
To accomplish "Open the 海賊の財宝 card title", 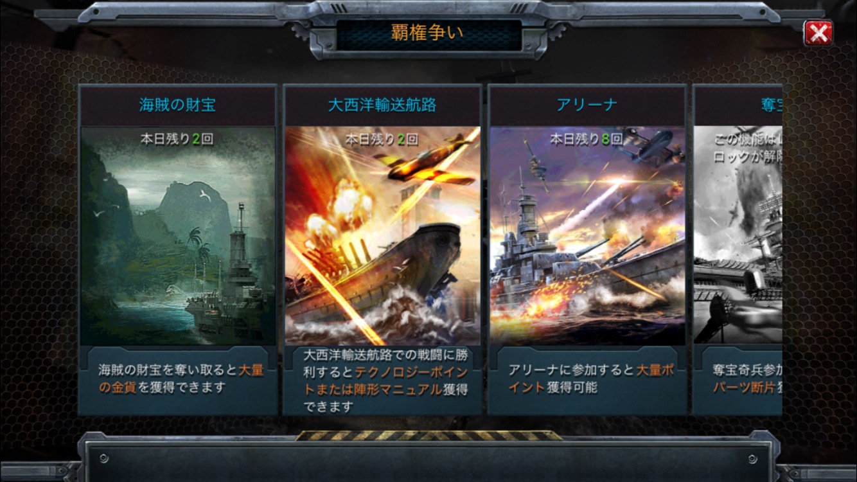I will pos(177,105).
